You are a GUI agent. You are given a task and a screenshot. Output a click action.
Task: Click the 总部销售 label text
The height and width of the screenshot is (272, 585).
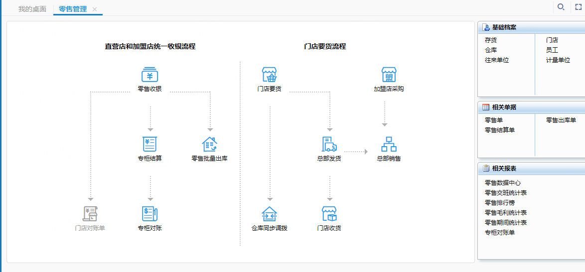click(x=389, y=159)
